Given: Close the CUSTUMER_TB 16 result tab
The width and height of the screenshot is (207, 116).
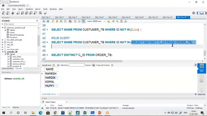Looking at the screenshot, I should [58, 94].
